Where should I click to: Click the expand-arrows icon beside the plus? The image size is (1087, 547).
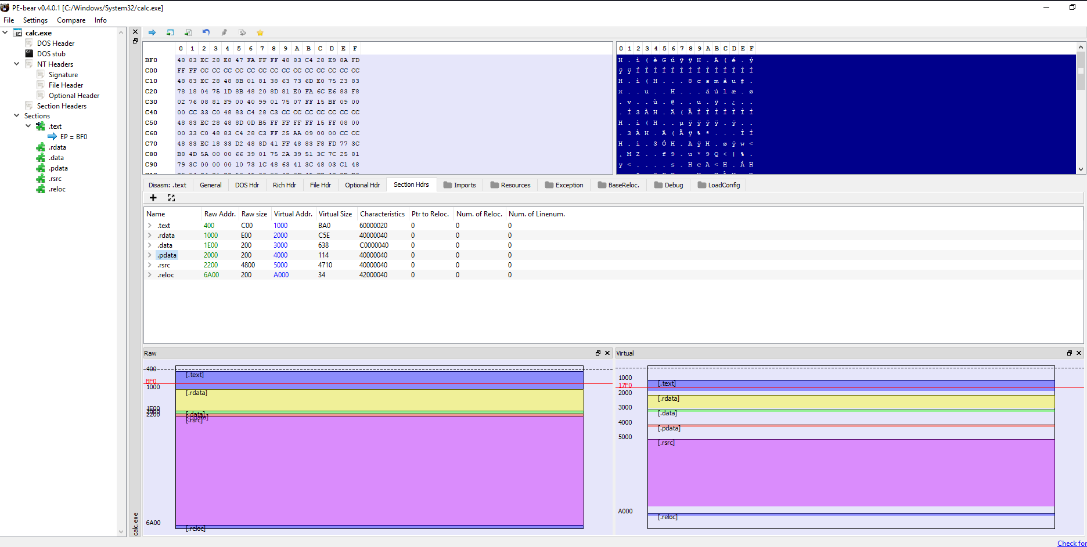[x=171, y=198]
